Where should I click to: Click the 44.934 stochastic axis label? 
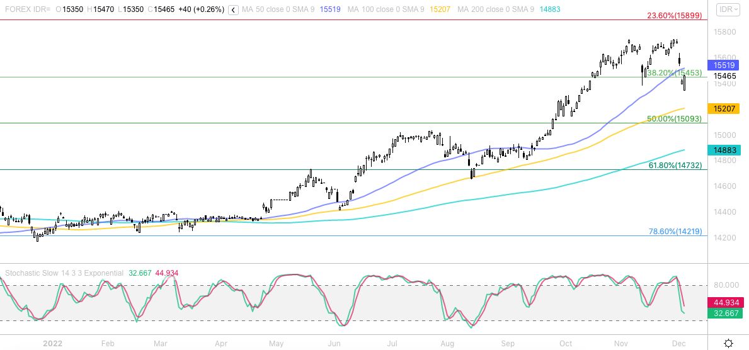coord(726,303)
